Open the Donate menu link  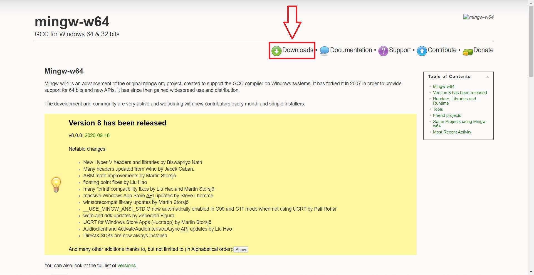pyautogui.click(x=483, y=50)
